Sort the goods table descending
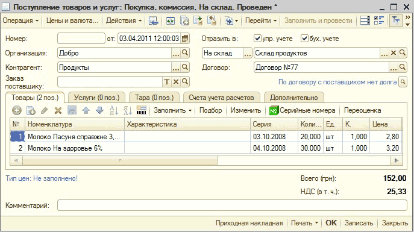This screenshot has height=232, width=414. 128,110
